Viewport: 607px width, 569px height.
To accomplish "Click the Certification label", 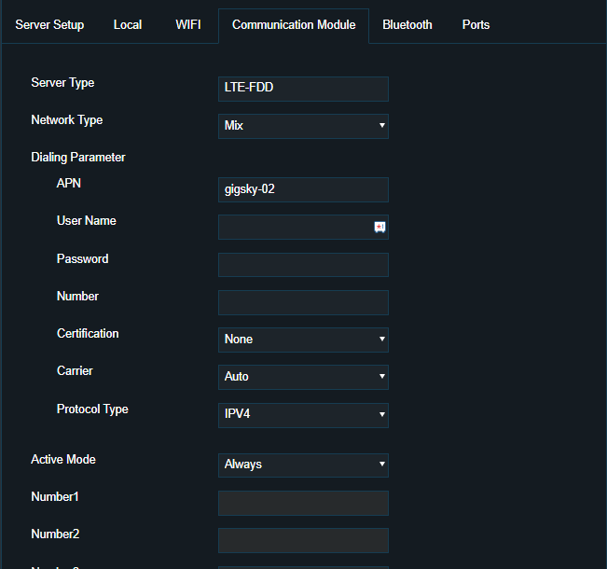I will (x=88, y=333).
